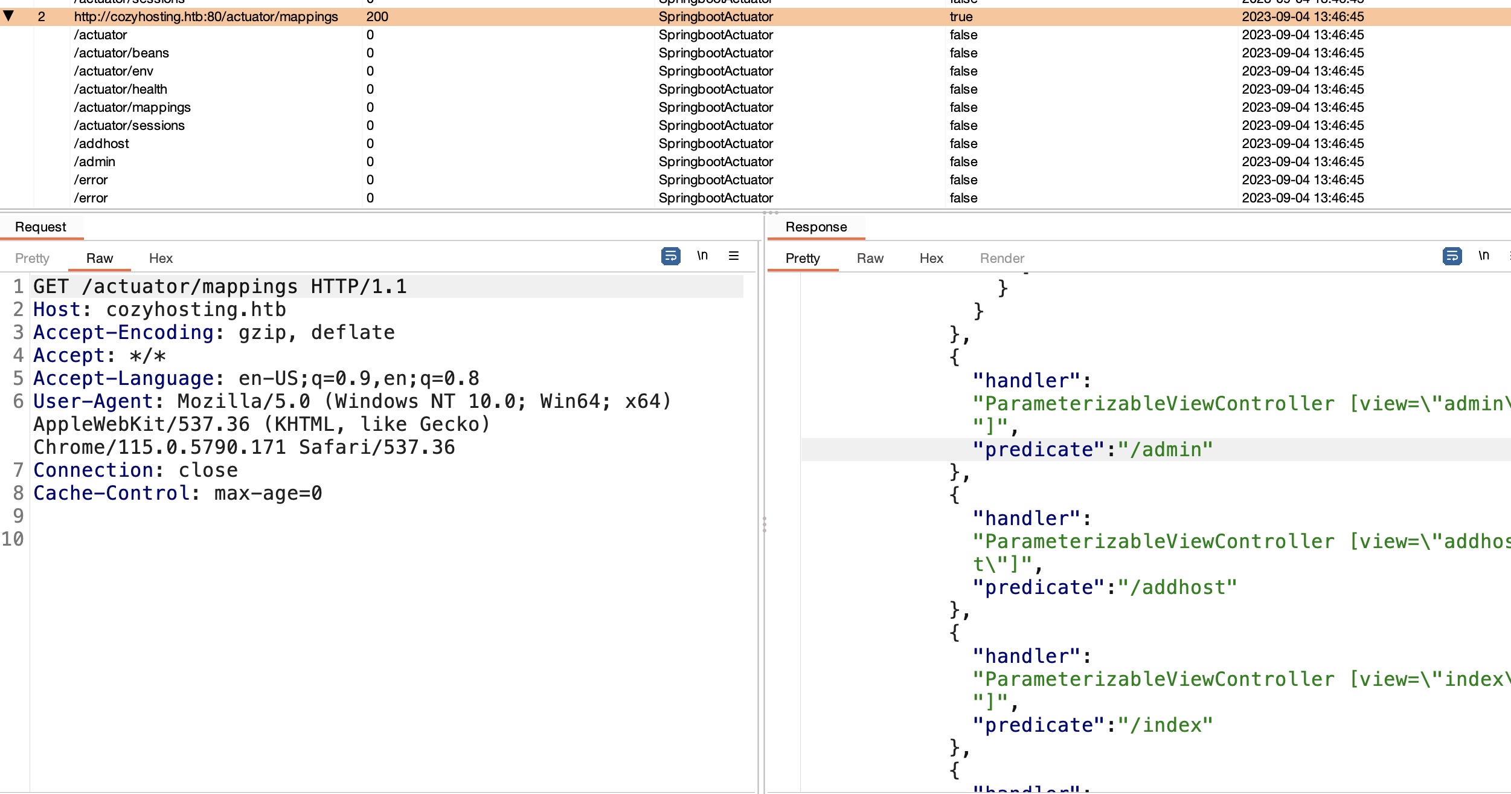Open the Response Raw tab
This screenshot has height=794, width=1511.
point(870,259)
